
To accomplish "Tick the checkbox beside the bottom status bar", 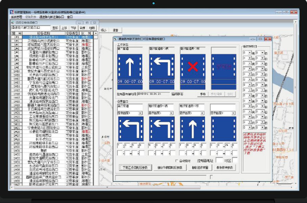I will tap(211, 176).
